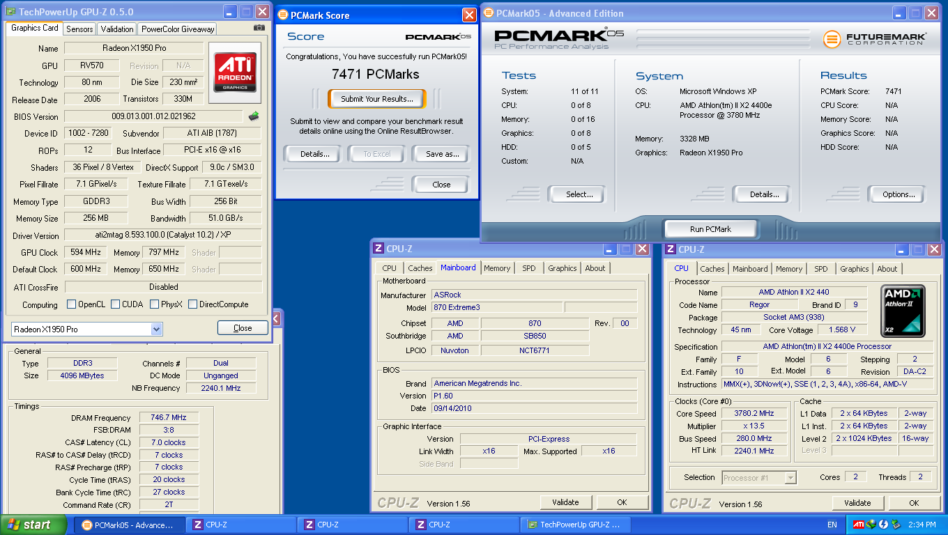The width and height of the screenshot is (948, 535).
Task: Click the Safely Remove Hardware tray icon
Action: (895, 525)
